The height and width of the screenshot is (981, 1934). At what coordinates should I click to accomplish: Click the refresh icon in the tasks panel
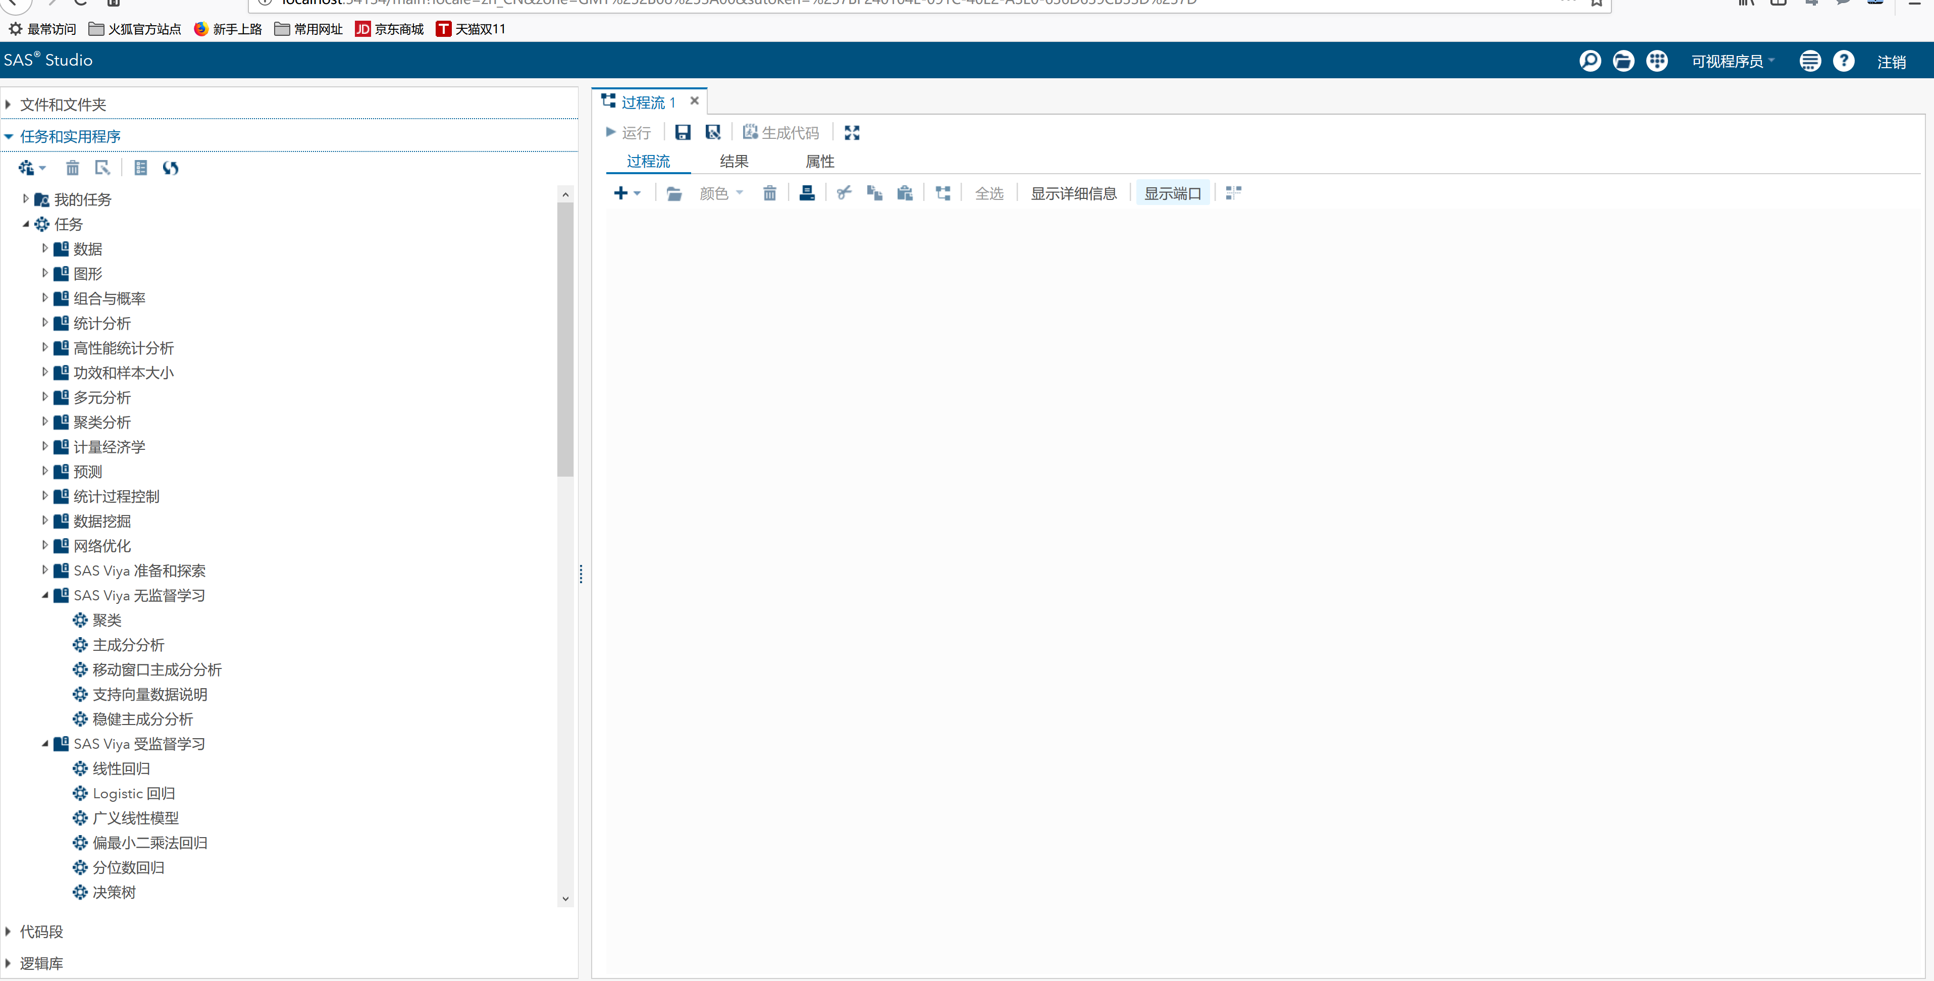[x=171, y=168]
